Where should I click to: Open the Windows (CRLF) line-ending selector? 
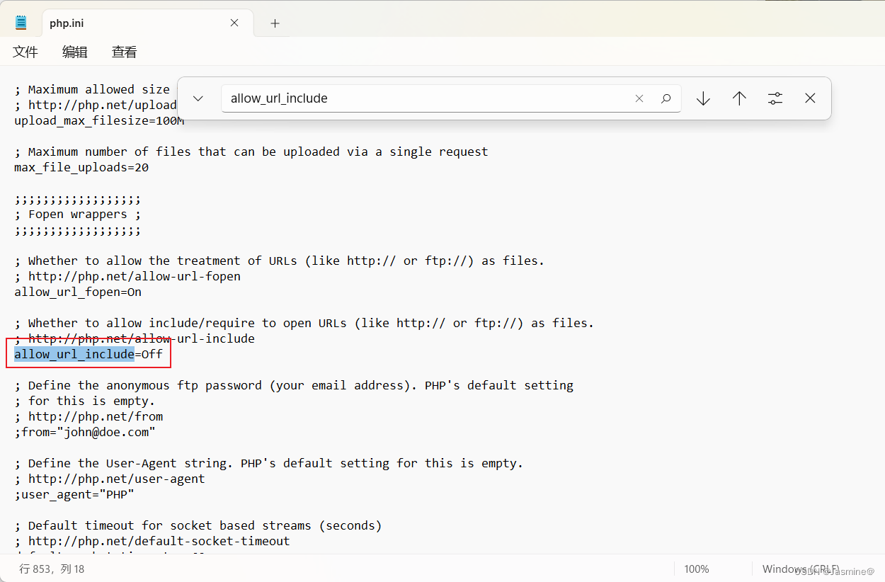801,569
